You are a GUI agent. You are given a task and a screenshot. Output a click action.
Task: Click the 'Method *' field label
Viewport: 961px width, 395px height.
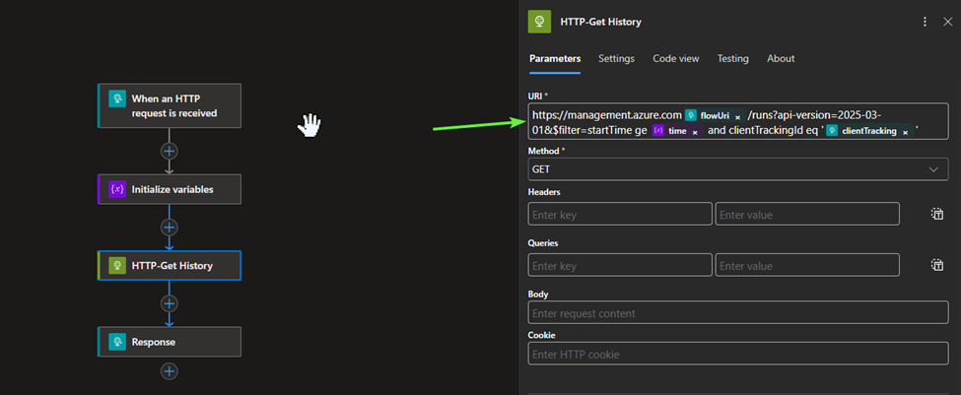547,150
